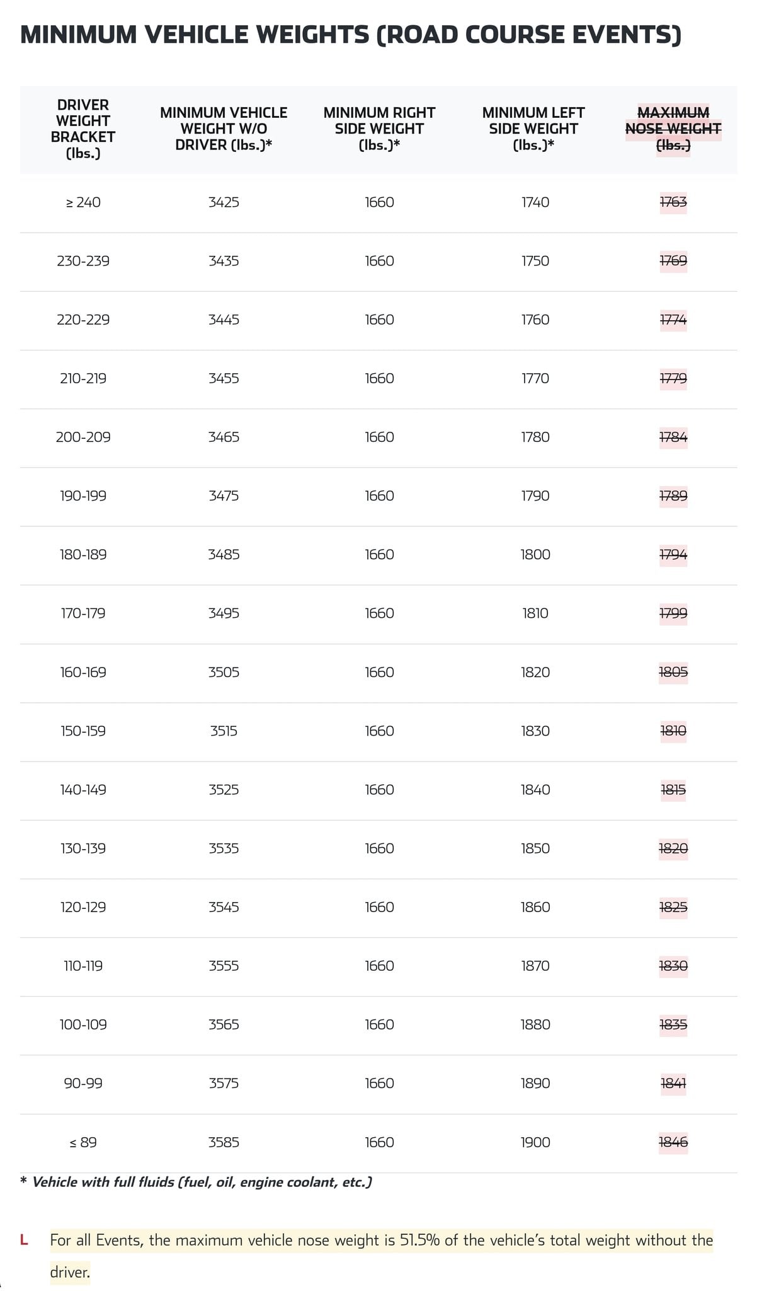Click the 3475 minimum vehicle weight
Viewport: 757px width, 1291px height.
click(224, 495)
